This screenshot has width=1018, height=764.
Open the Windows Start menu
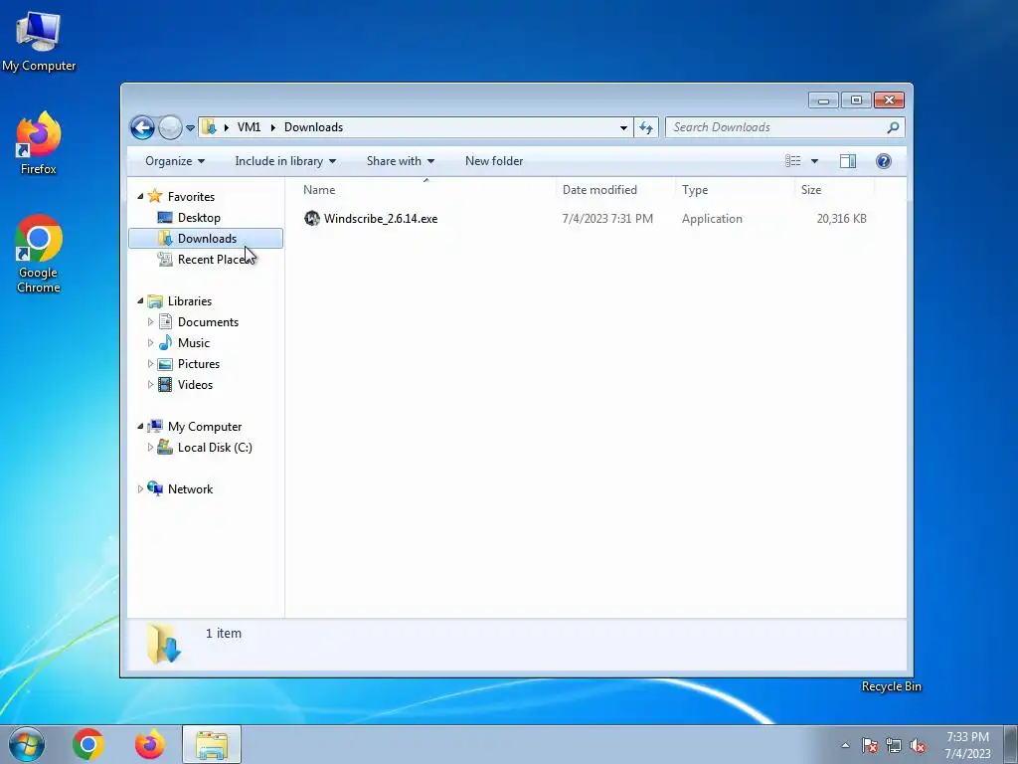[x=27, y=744]
